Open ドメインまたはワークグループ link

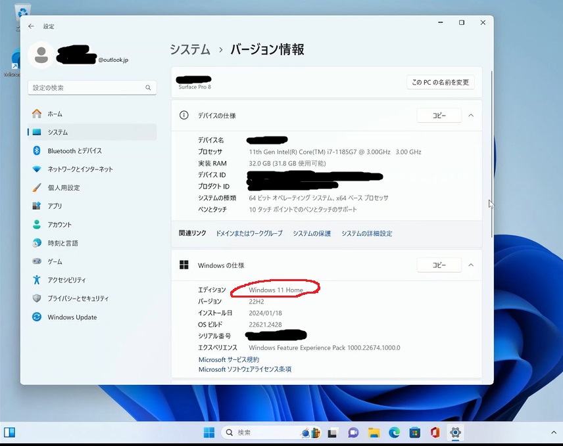point(249,233)
